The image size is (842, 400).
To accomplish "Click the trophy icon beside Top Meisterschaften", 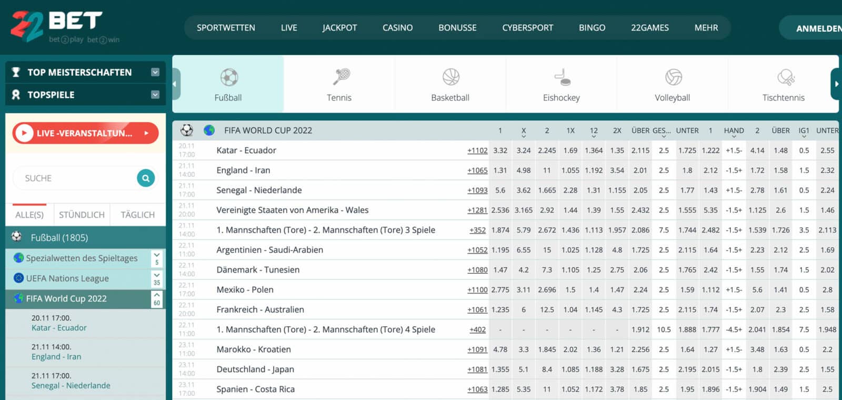I will click(x=16, y=72).
